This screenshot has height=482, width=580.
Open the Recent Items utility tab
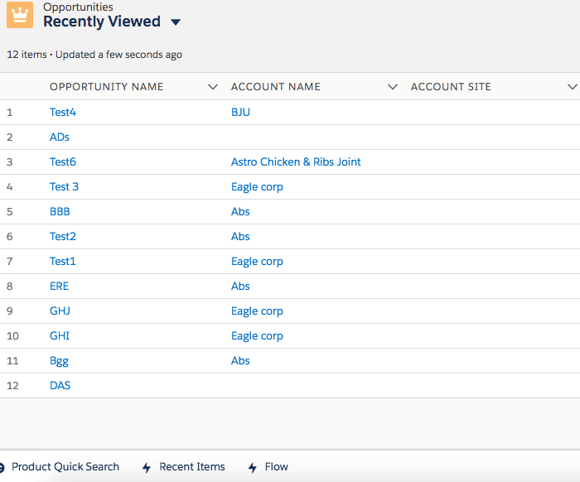tap(192, 467)
